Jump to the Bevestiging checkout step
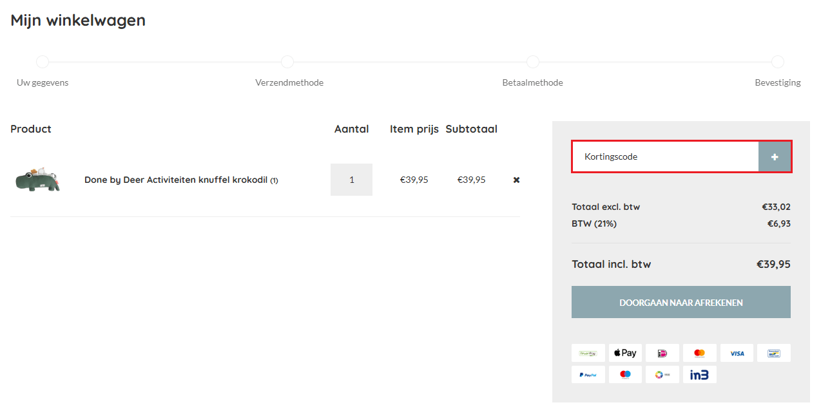The image size is (821, 416). [x=778, y=62]
